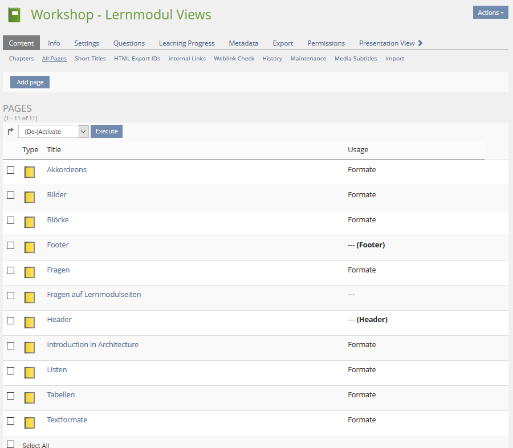Sort by the Title column header
The height and width of the screenshot is (448, 513).
(54, 150)
